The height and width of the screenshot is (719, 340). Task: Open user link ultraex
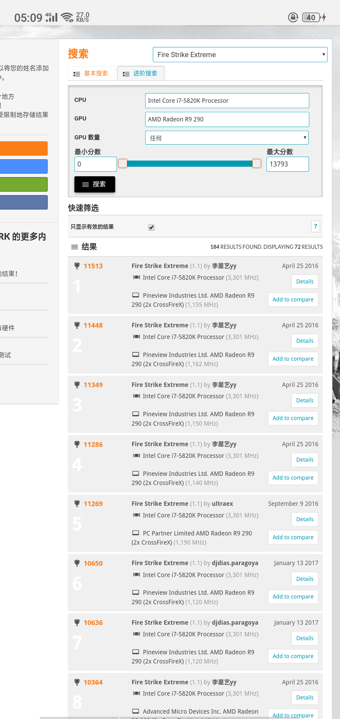223,504
